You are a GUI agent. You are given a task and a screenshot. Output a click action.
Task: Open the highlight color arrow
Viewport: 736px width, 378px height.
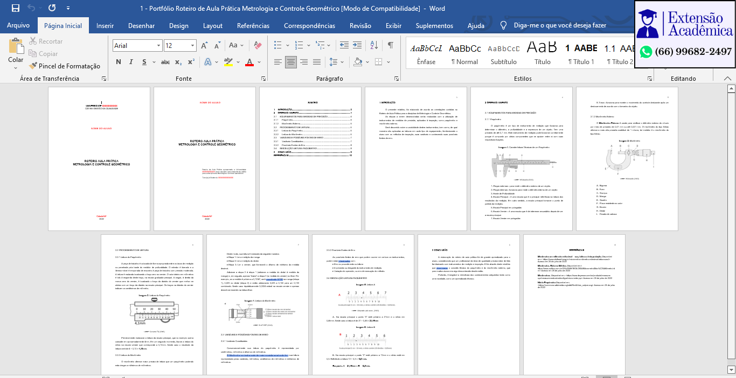click(x=237, y=62)
